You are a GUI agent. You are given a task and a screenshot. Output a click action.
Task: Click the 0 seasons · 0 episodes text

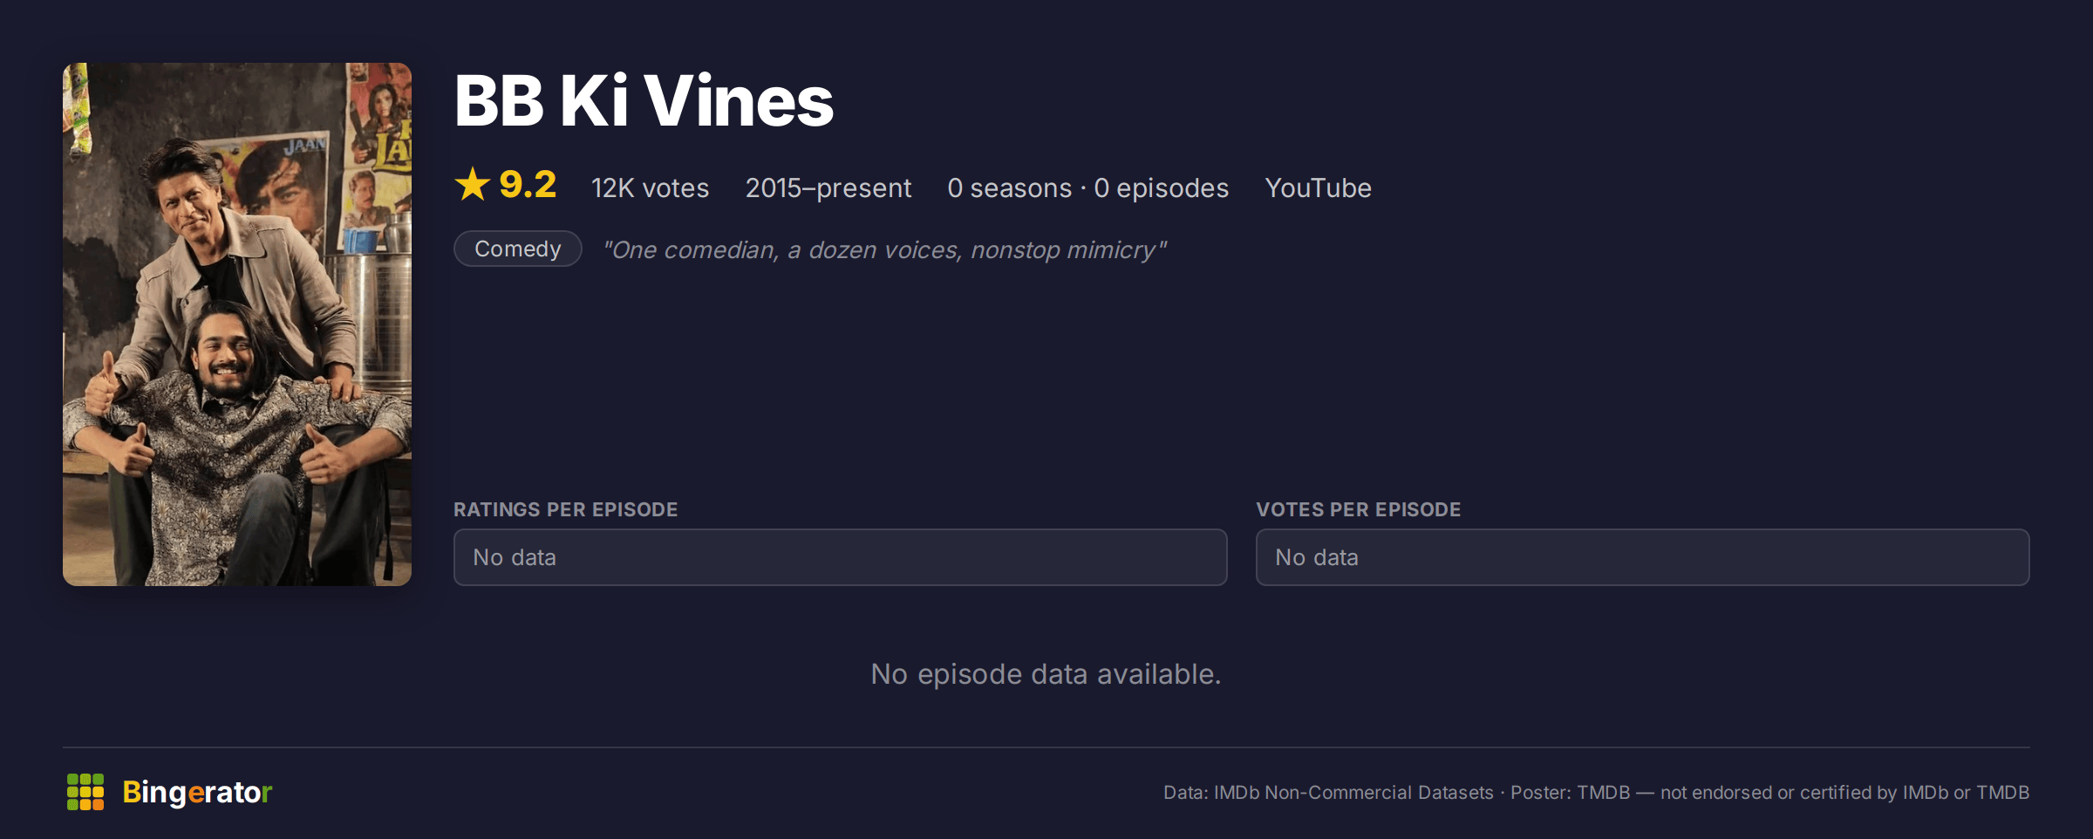click(x=1088, y=188)
